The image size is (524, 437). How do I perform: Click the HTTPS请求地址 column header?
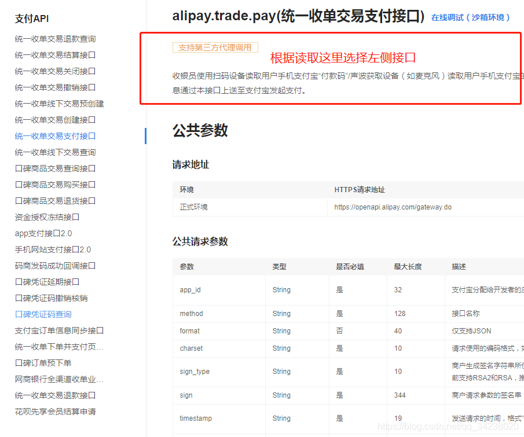click(360, 190)
